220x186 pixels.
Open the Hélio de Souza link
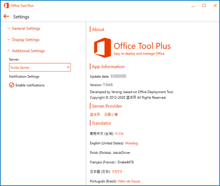pyautogui.click(x=129, y=181)
